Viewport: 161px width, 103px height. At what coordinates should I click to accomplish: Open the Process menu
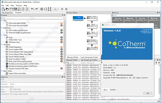[19, 5]
